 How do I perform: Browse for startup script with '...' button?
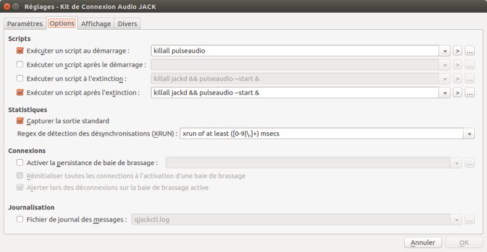click(x=469, y=51)
